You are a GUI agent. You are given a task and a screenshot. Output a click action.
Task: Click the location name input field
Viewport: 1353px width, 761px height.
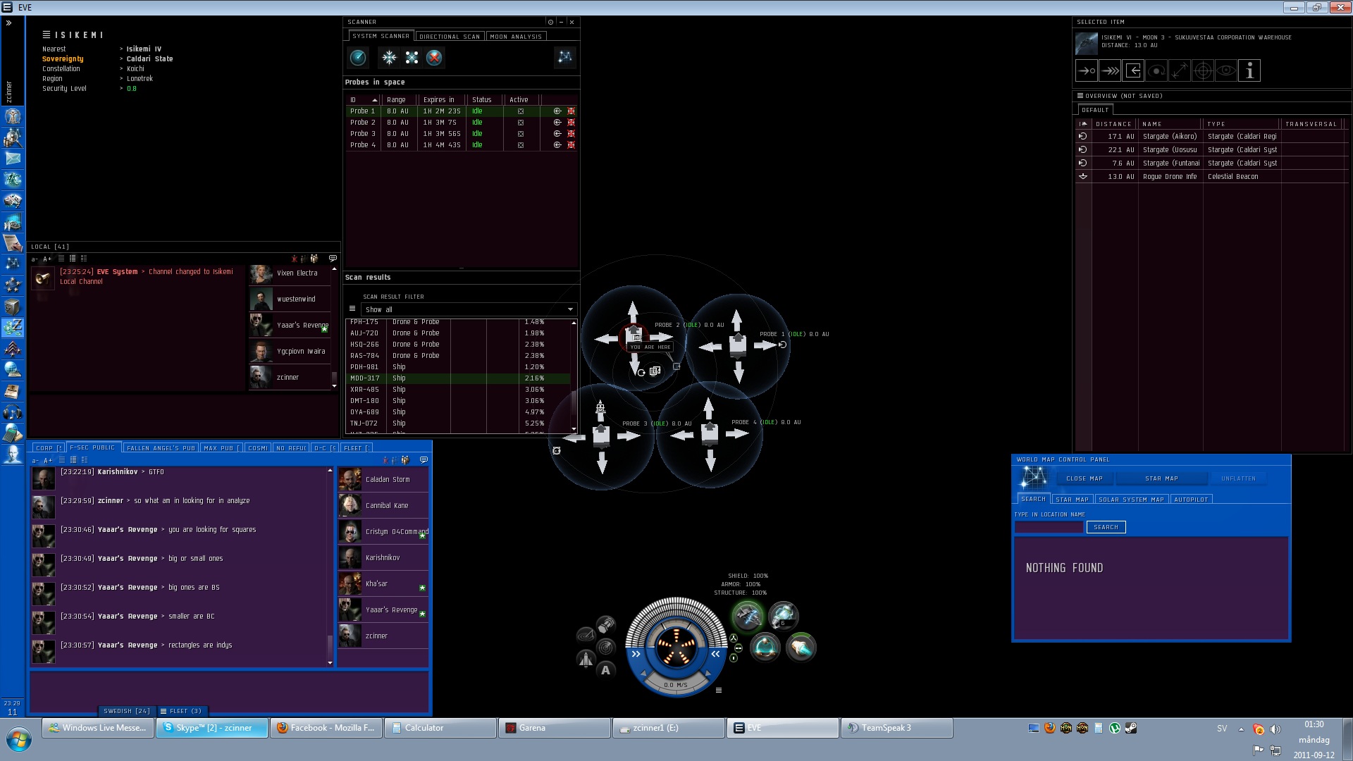(1049, 527)
